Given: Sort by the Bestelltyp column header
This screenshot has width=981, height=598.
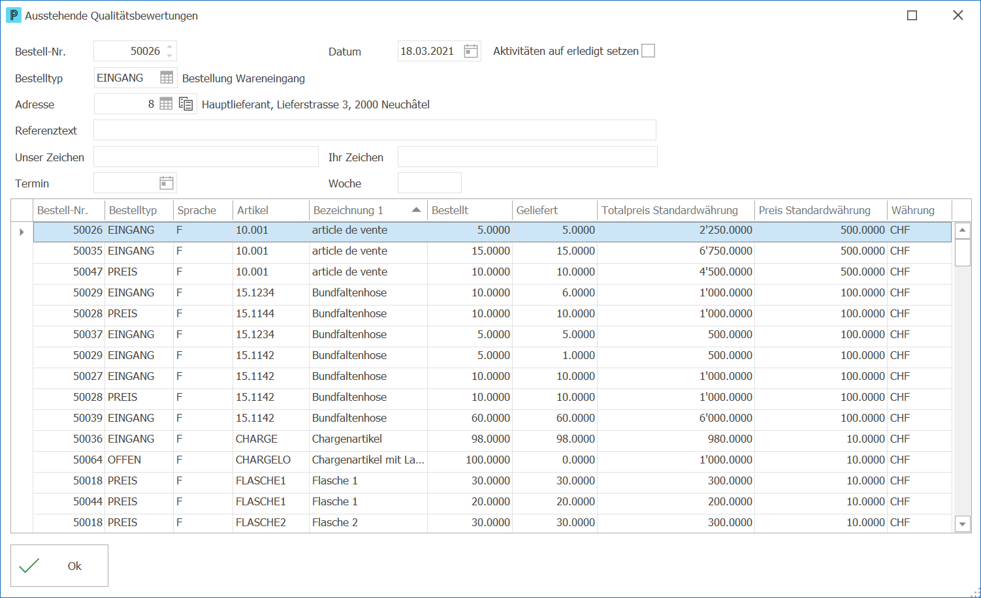Looking at the screenshot, I should [x=139, y=210].
